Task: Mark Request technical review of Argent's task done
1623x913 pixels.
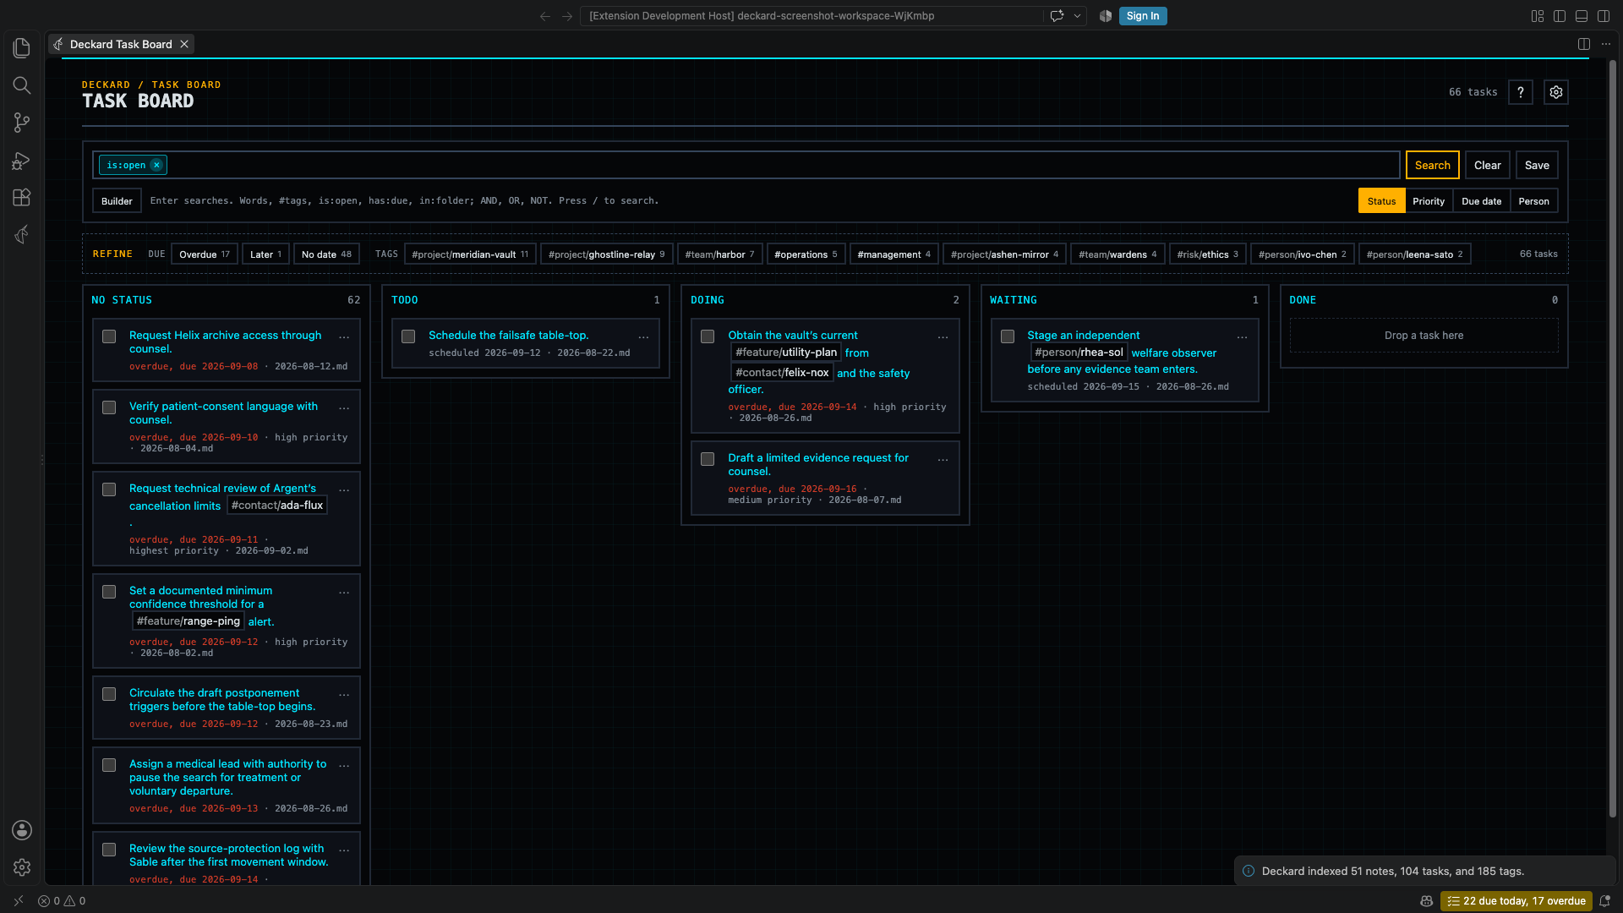Action: pos(109,489)
